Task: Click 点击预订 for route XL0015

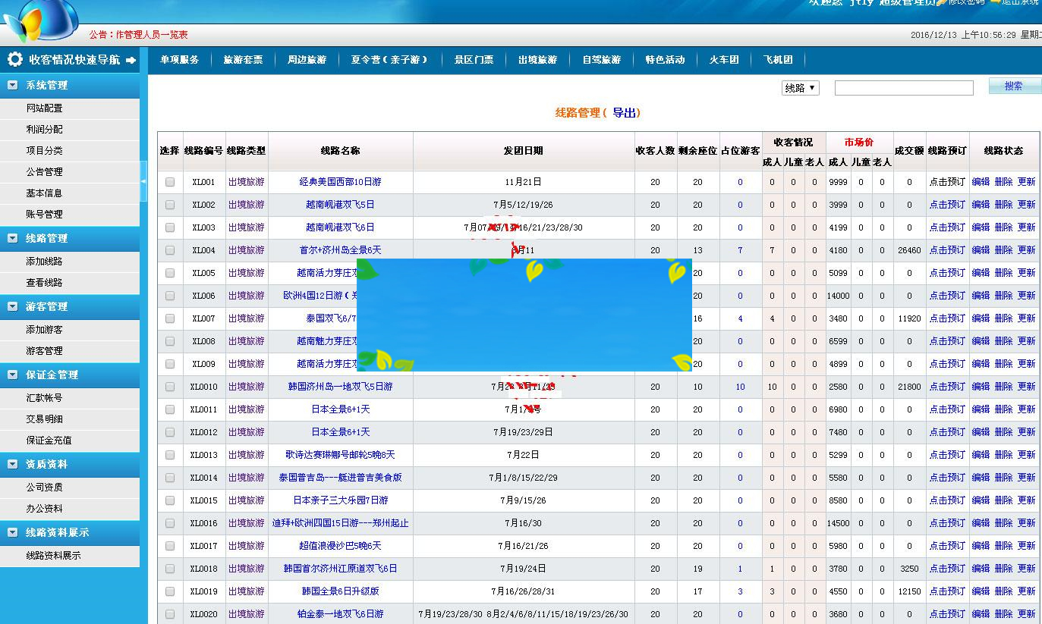Action: pos(947,500)
